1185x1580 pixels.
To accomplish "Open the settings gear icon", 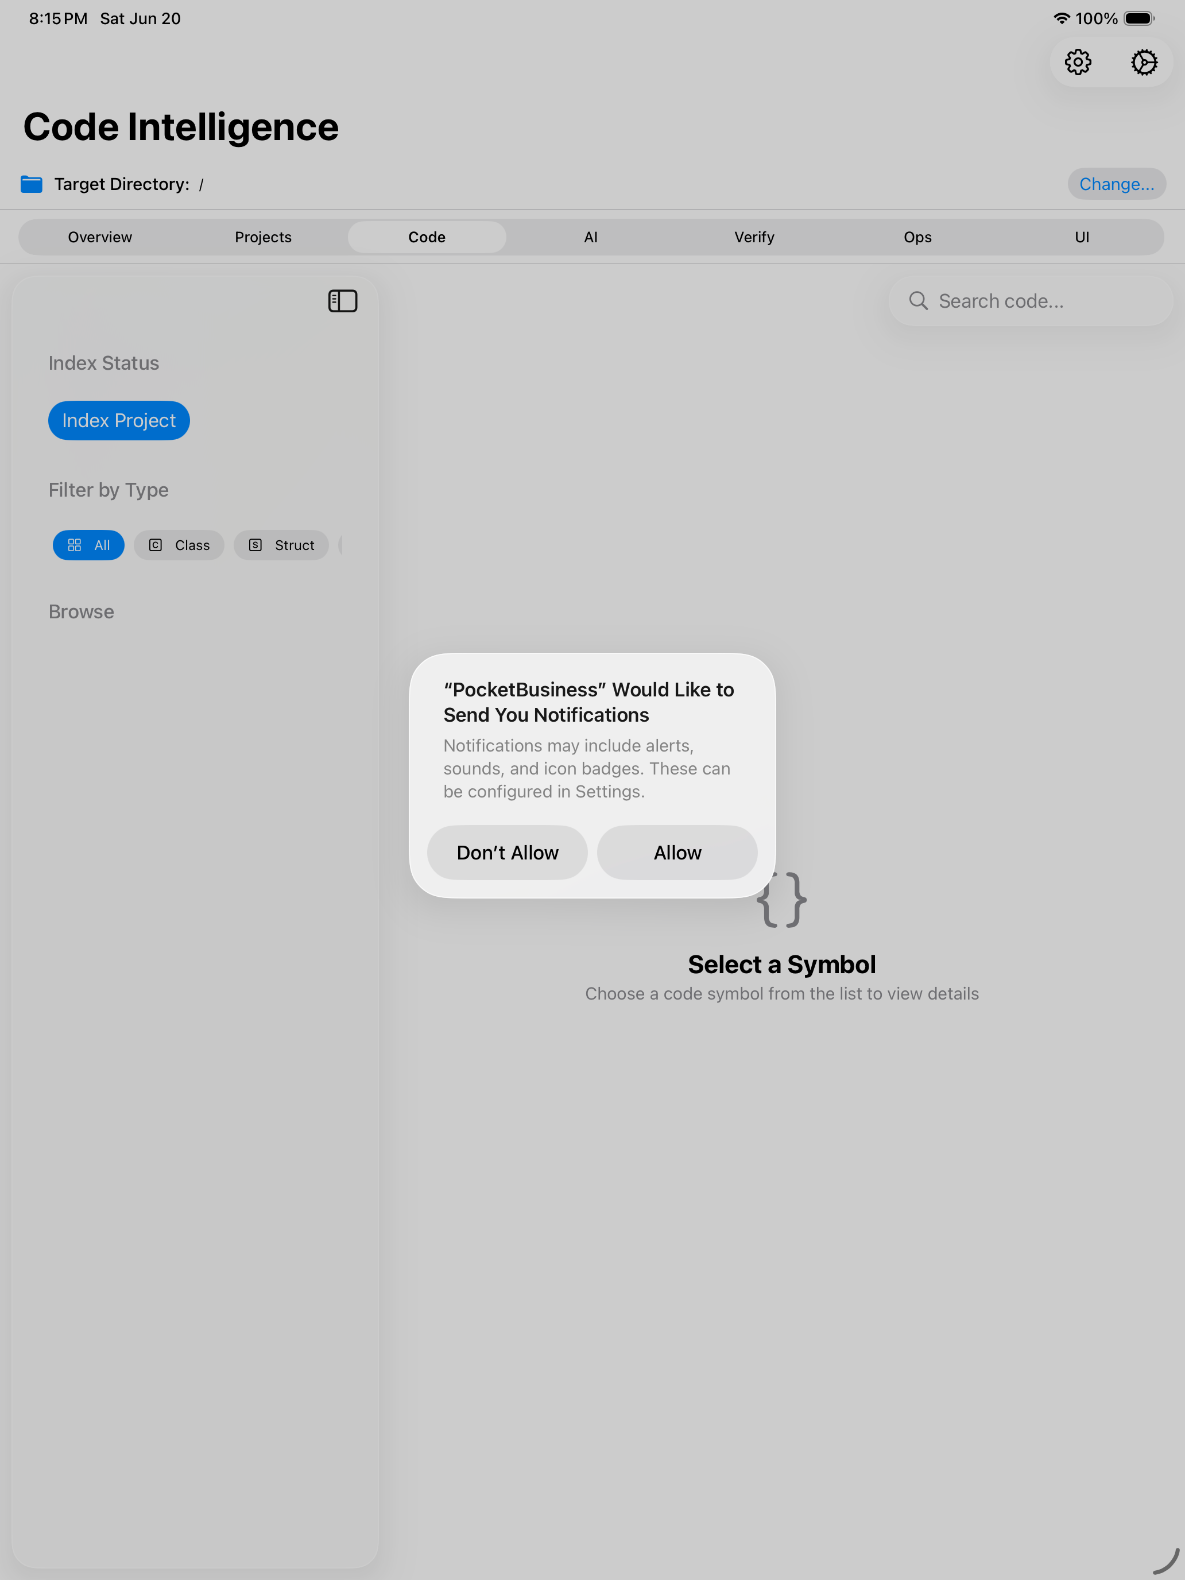I will click(1078, 62).
